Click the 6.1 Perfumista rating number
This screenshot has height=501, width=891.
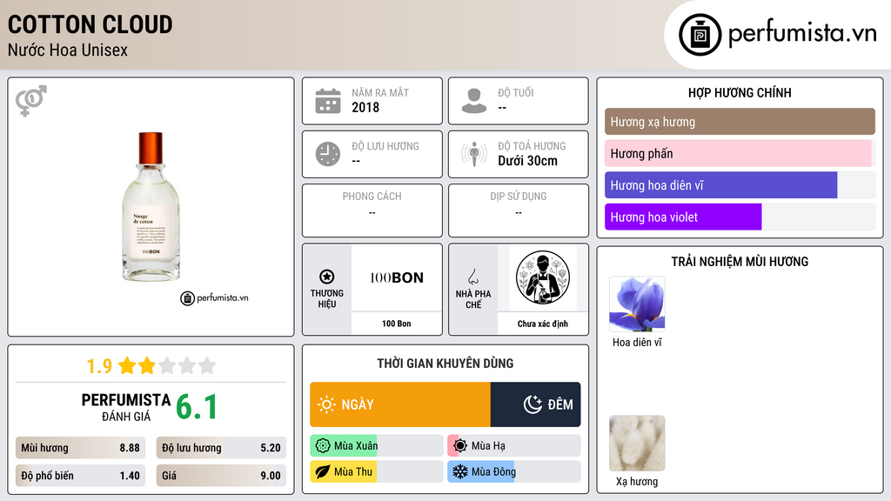[197, 407]
